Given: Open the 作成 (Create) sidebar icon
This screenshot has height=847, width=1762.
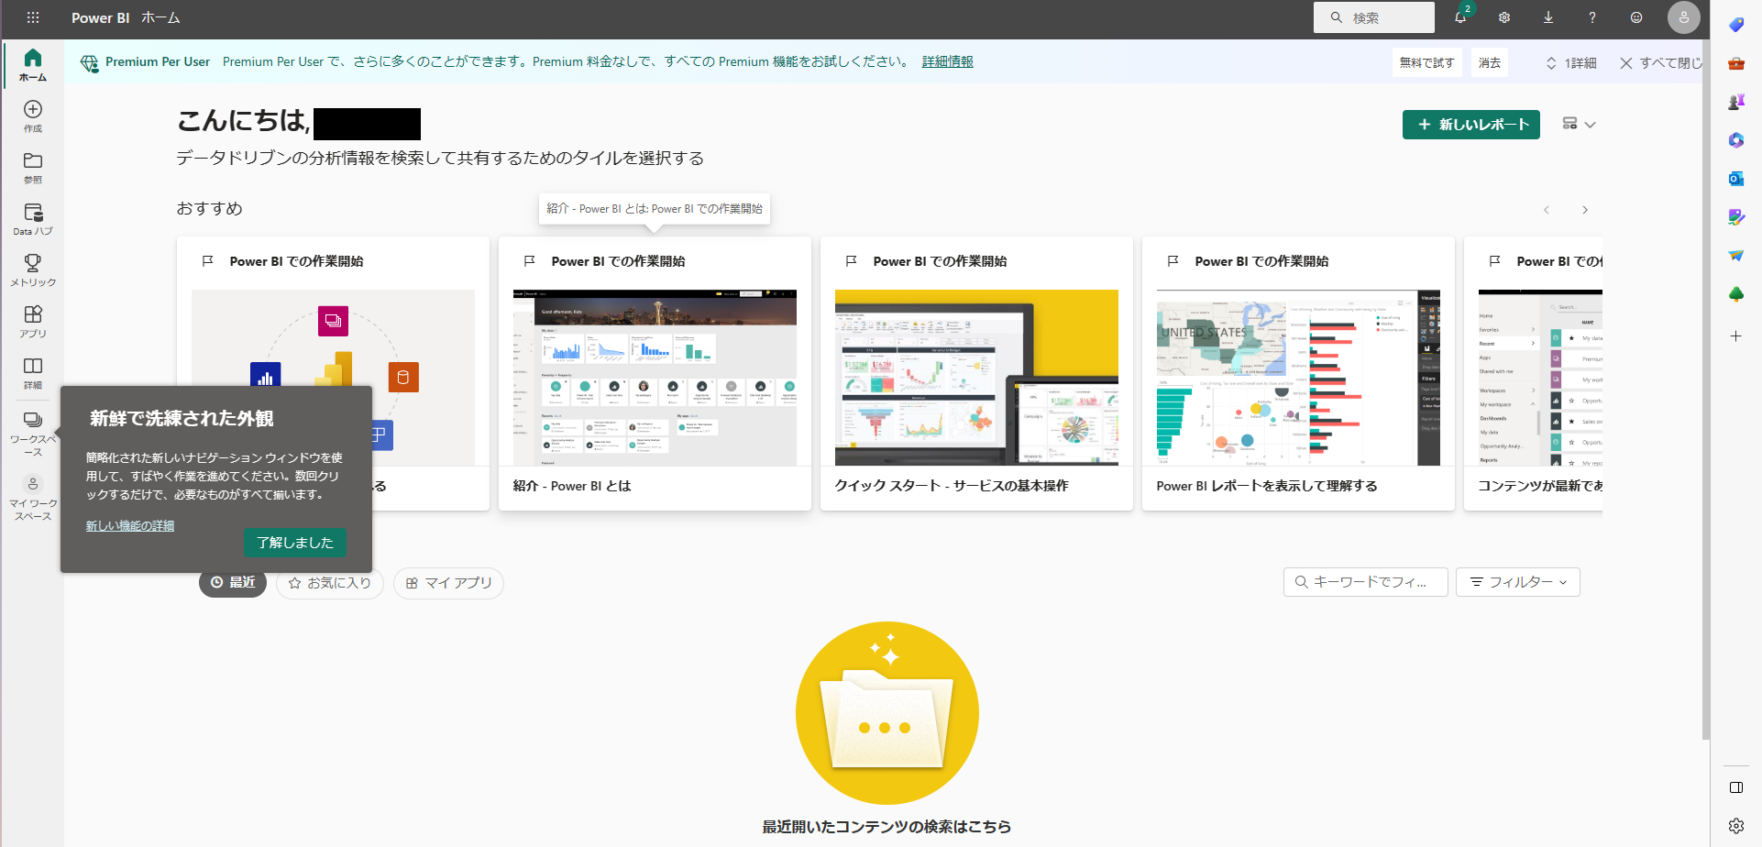Looking at the screenshot, I should pyautogui.click(x=33, y=116).
